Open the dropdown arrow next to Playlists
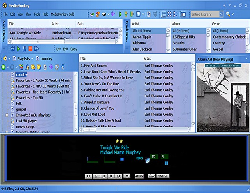250x193 pixels. pos(32,59)
